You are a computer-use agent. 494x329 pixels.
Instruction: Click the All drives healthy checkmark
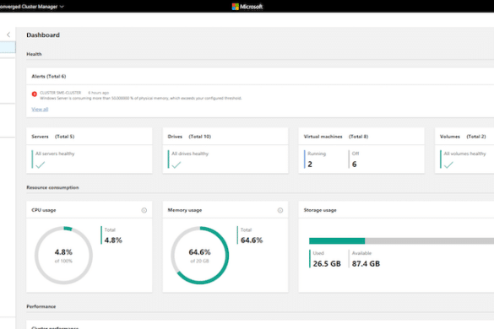click(x=176, y=164)
